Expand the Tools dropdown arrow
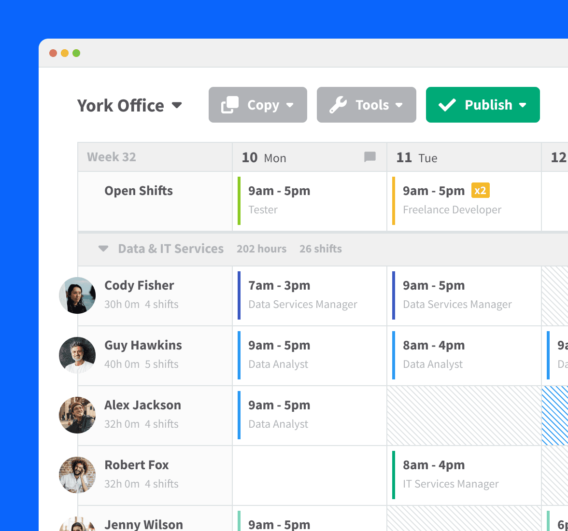Screen dimensions: 568x531 (x=399, y=105)
